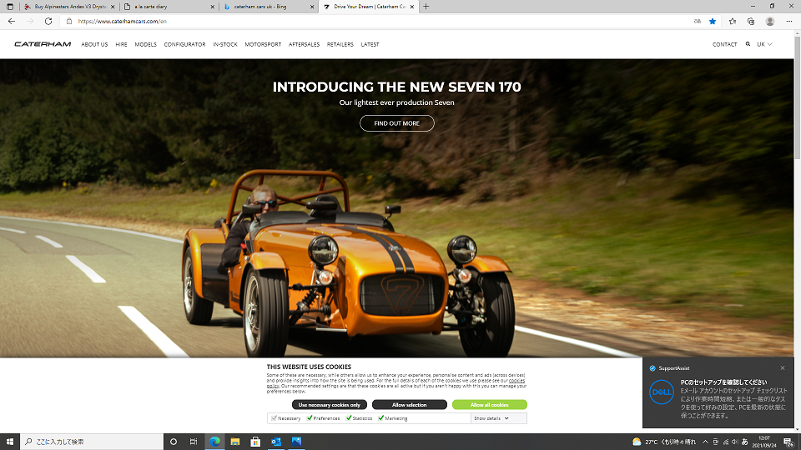The image size is (801, 450).
Task: Open site search magnifier icon
Action: click(x=748, y=44)
